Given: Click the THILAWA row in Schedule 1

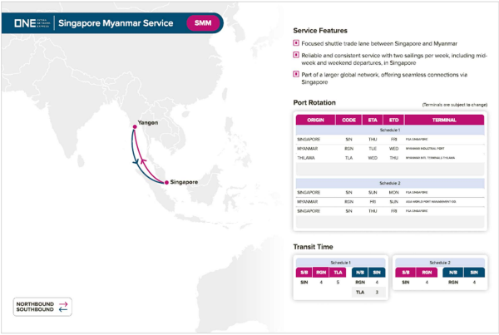Looking at the screenshot, I should [389, 157].
